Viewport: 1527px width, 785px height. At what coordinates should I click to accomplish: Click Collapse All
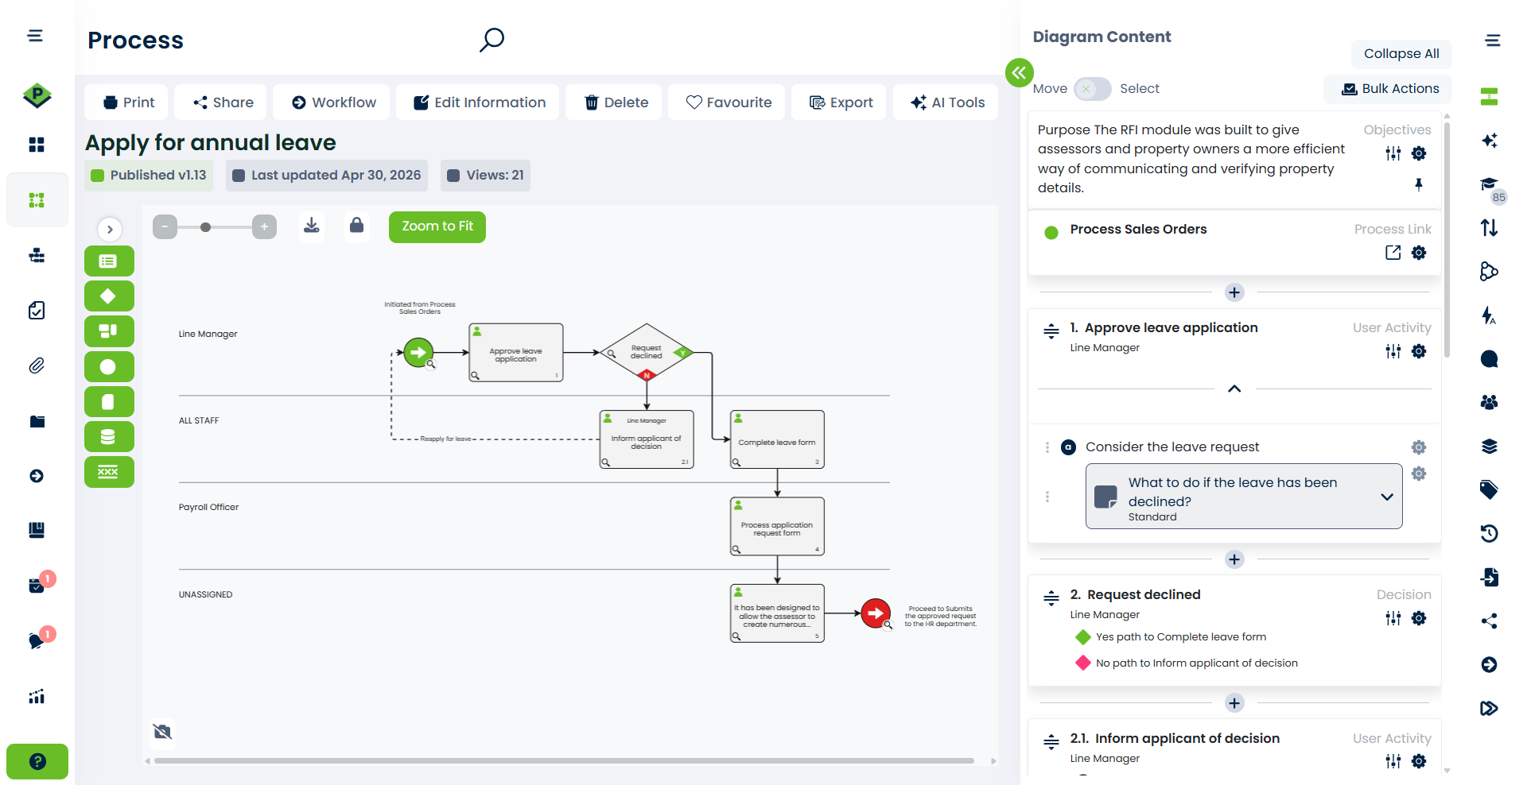point(1401,54)
